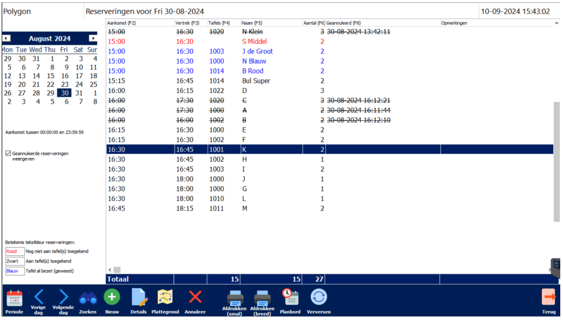Click the Blauw legend color box
563x321 pixels.
point(15,271)
